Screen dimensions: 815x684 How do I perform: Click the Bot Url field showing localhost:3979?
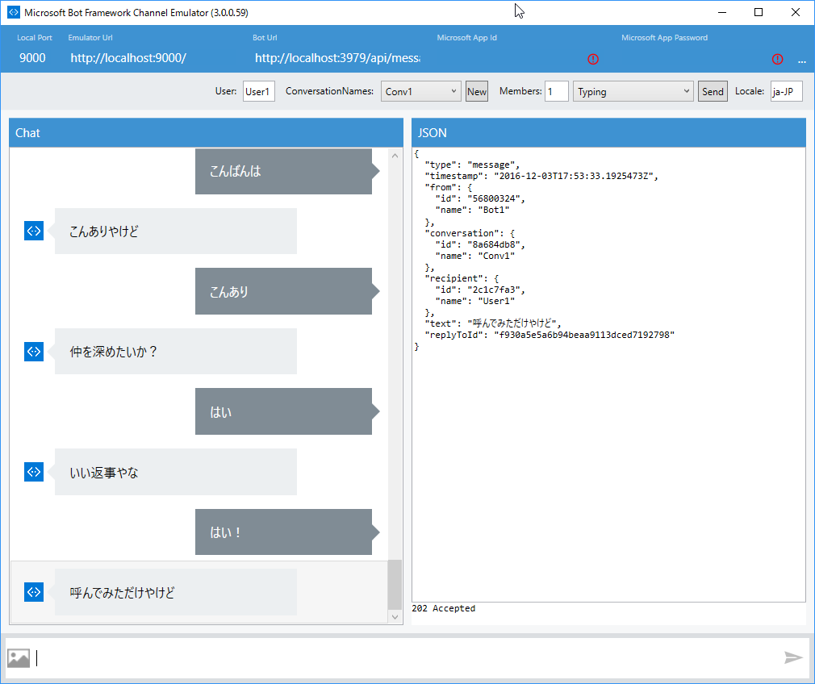[x=338, y=57]
